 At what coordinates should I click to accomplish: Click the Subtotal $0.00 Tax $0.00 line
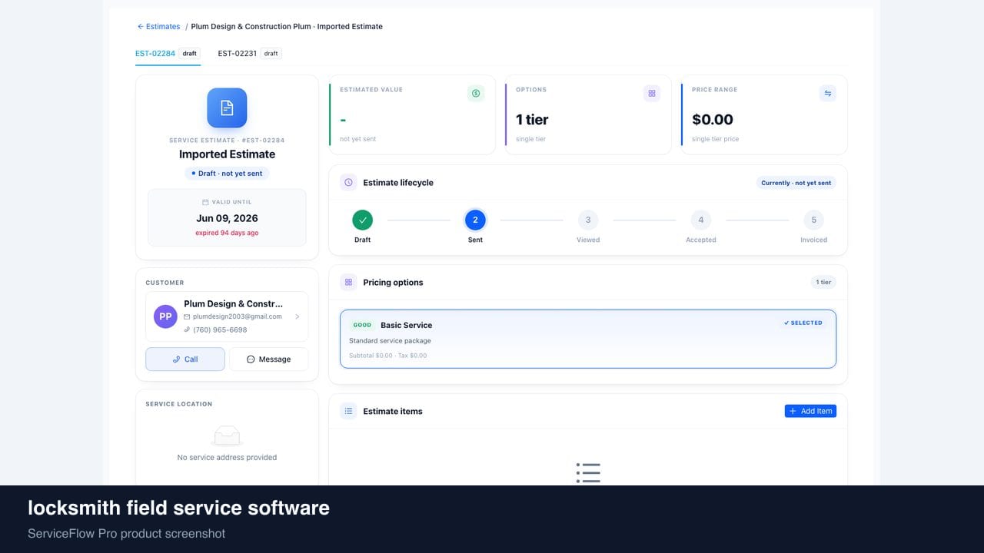tap(387, 356)
